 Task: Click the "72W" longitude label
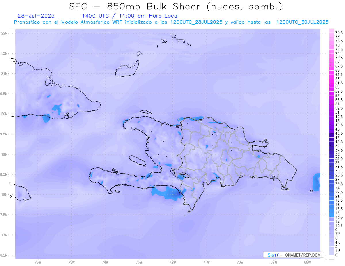tap(172, 262)
